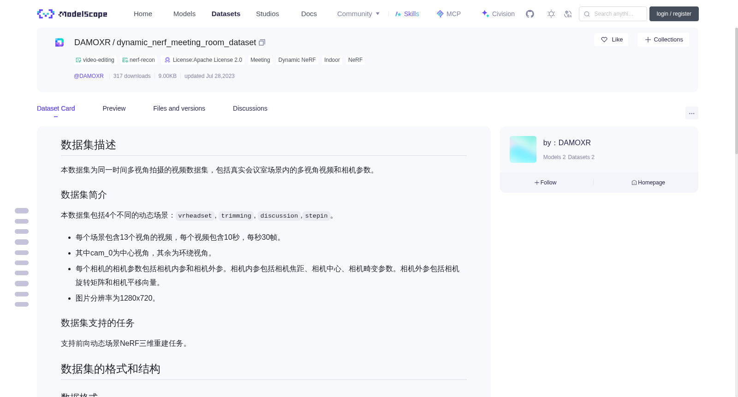This screenshot has width=738, height=397.
Task: Open the @DAMOXR owner link
Action: tap(89, 76)
